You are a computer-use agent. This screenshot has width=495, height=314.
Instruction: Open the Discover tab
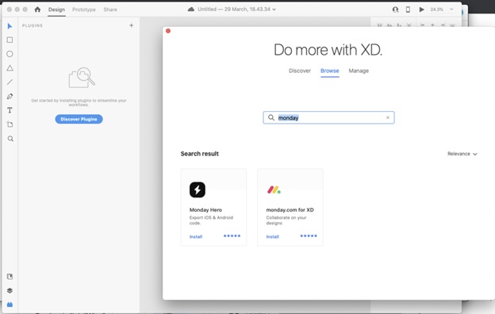pyautogui.click(x=300, y=71)
